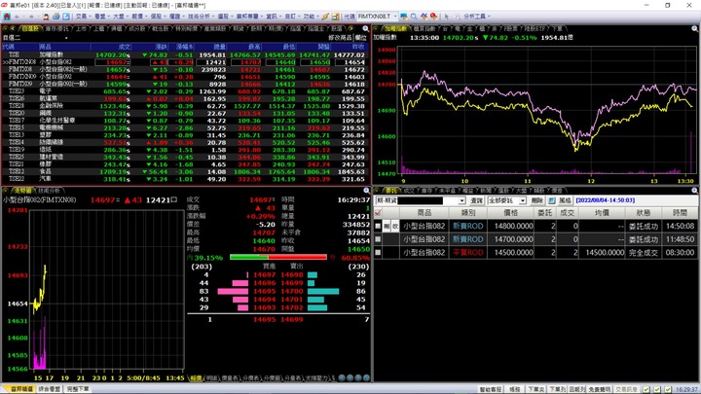Open the customer service person icon
This screenshot has height=394, width=701.
46,17
